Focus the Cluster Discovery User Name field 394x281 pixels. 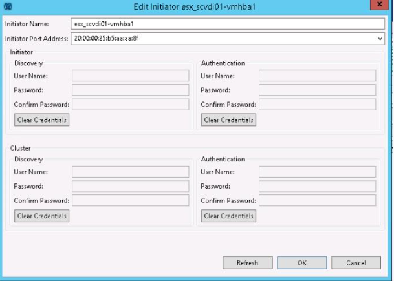pos(130,172)
